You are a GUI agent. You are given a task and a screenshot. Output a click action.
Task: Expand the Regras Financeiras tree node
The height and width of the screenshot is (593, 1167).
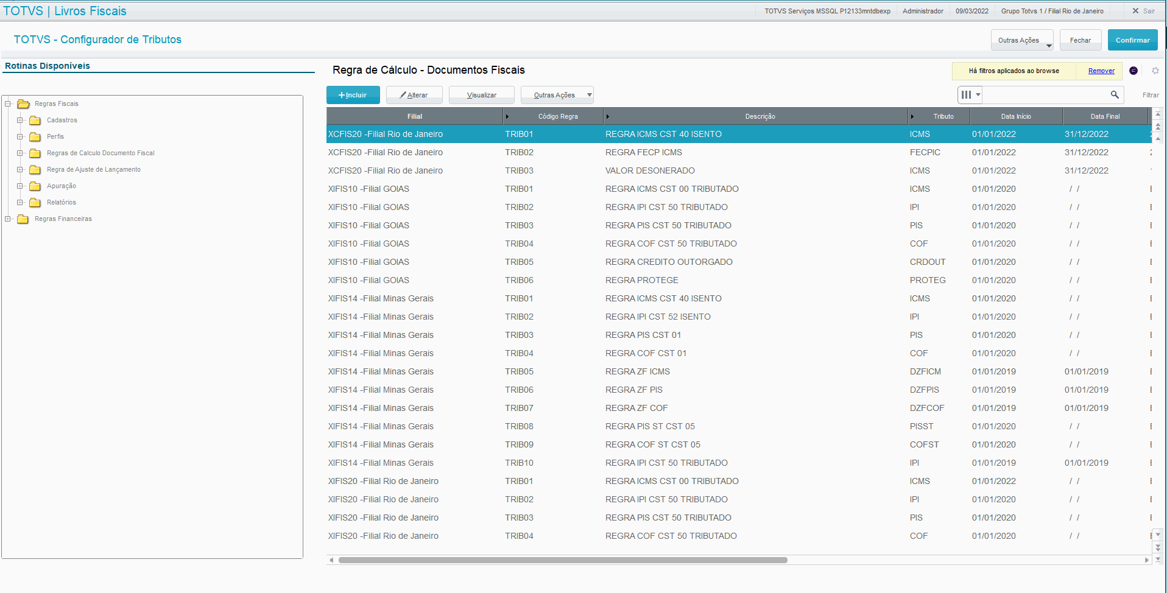tap(8, 219)
